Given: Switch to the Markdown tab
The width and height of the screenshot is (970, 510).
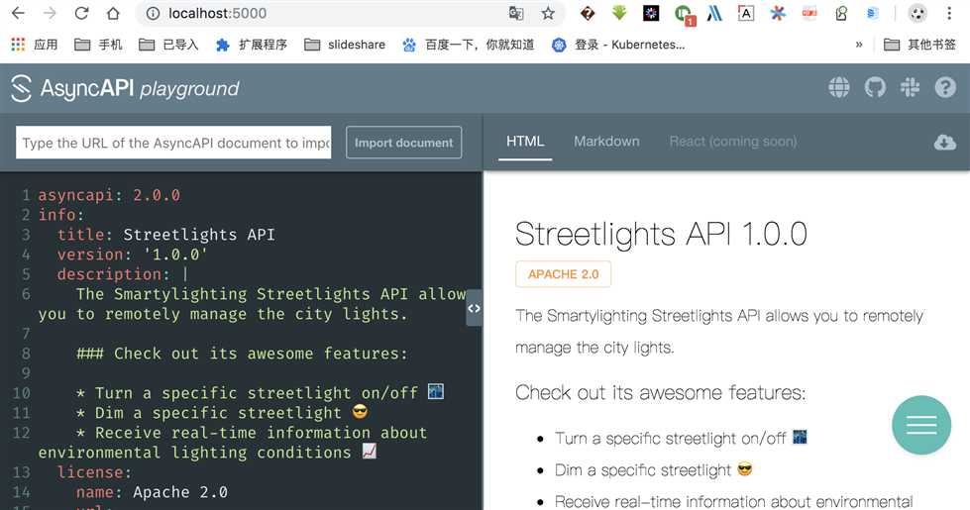Looking at the screenshot, I should click(606, 142).
